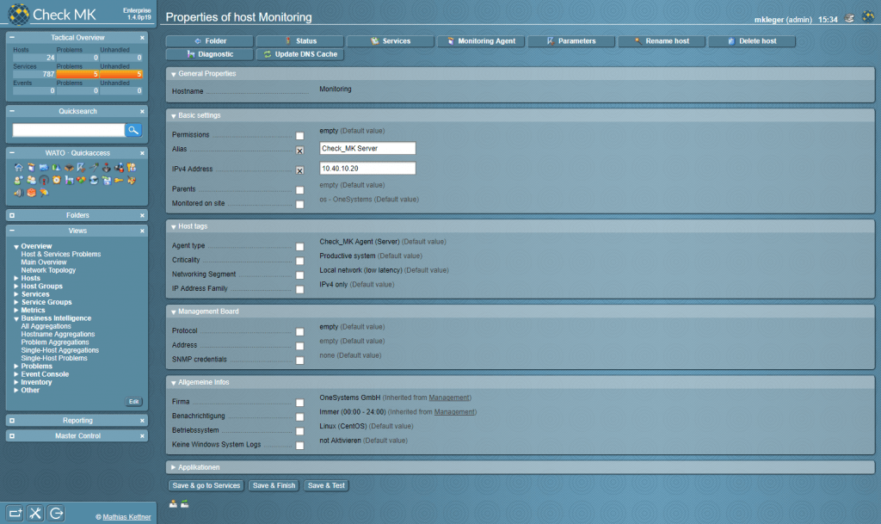Enable the Parents checkbox
881x524 pixels.
(x=299, y=190)
